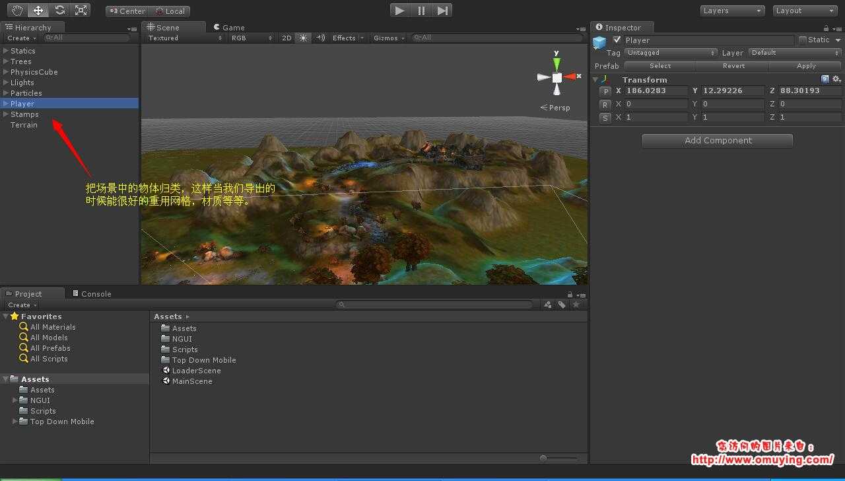Click the Pause button
This screenshot has height=481, width=845.
(421, 10)
